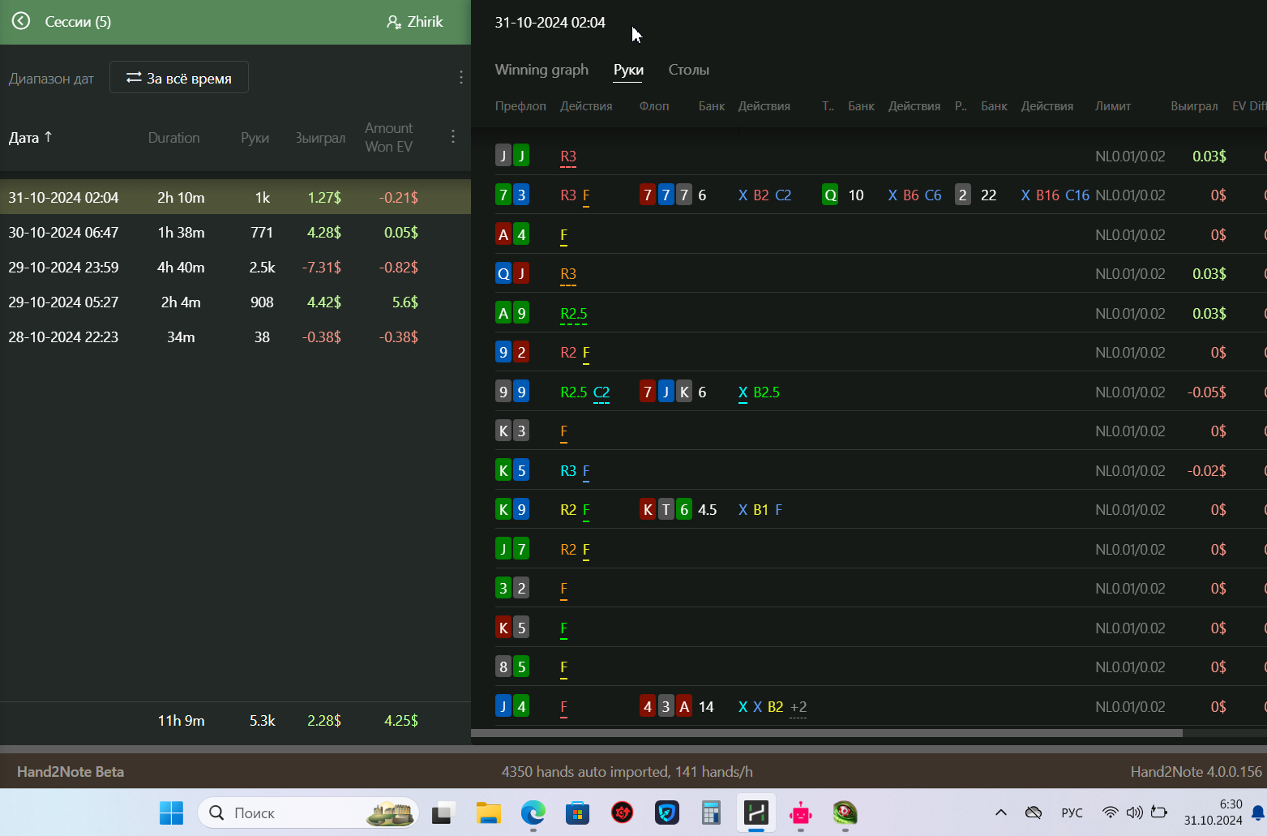This screenshot has height=836, width=1267.
Task: Click the -0.05$ result value
Action: 1206,392
